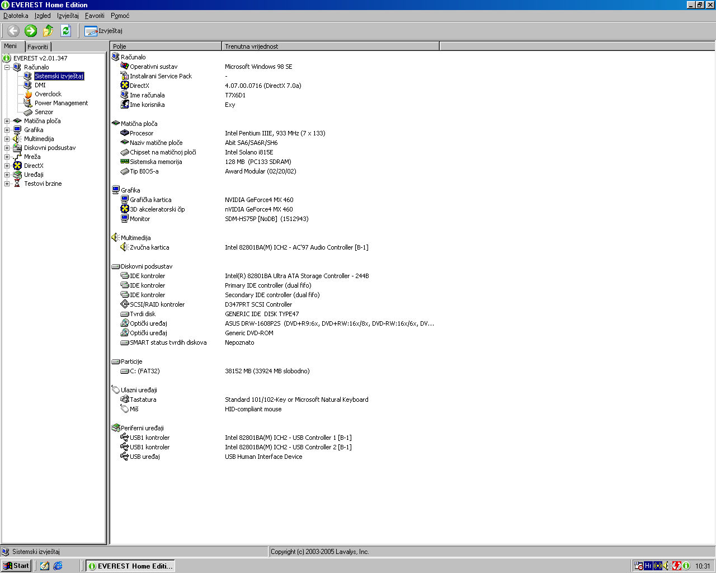
Task: Click the Internet Explorer quick launch icon
Action: point(58,566)
